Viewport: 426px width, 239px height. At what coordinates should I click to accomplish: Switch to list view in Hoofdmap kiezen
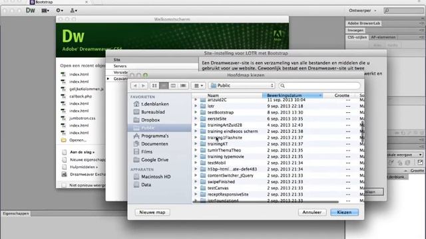(164, 86)
